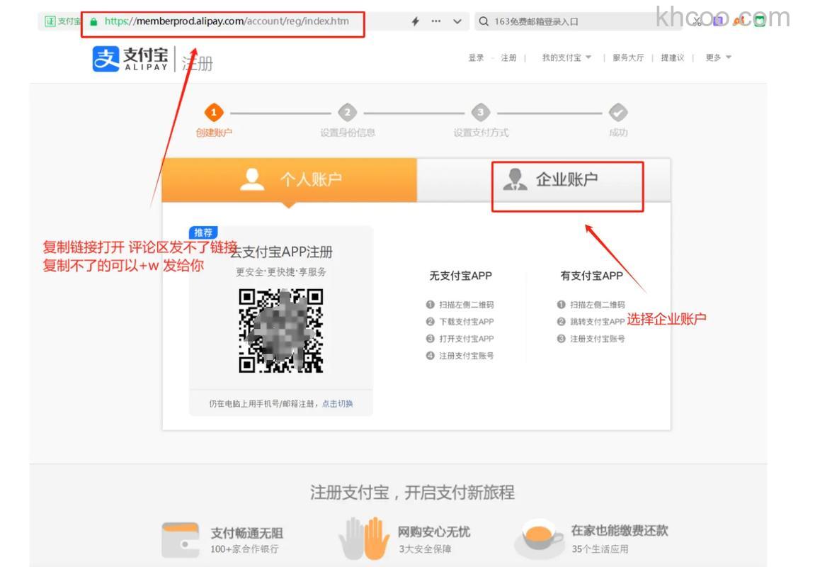
Task: Expand the 更多 dropdown menu
Action: tap(717, 57)
